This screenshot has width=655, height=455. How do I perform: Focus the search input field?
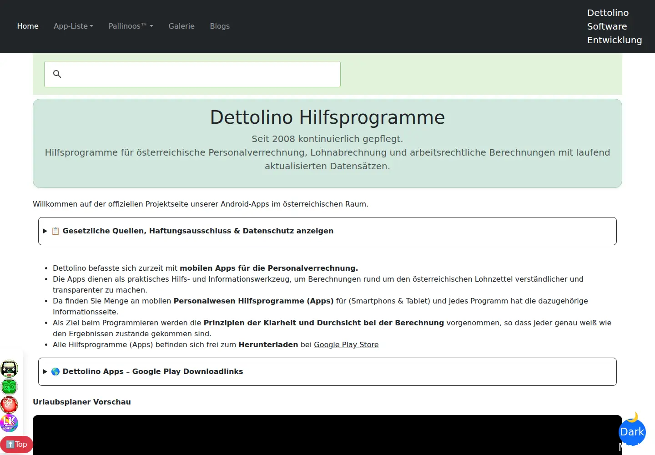point(192,74)
